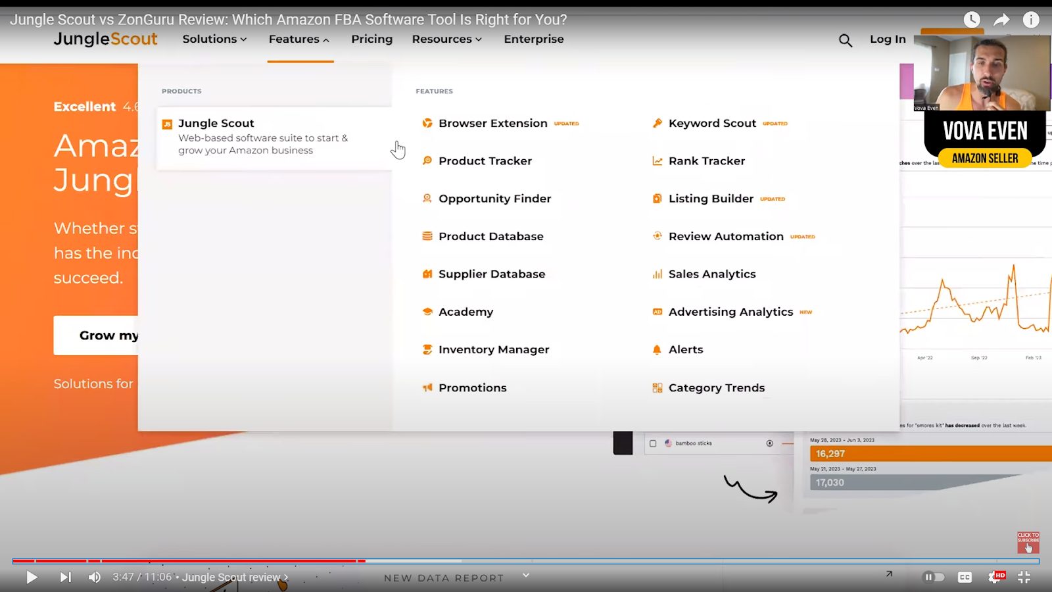Click the video info icon

tap(1031, 20)
